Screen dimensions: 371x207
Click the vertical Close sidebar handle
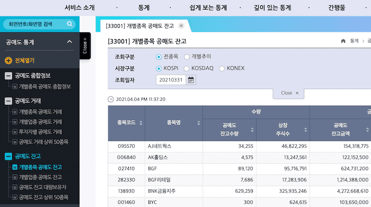85,46
